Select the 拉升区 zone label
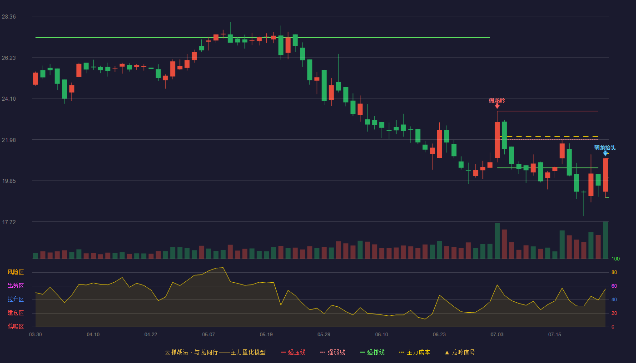 click(x=15, y=299)
